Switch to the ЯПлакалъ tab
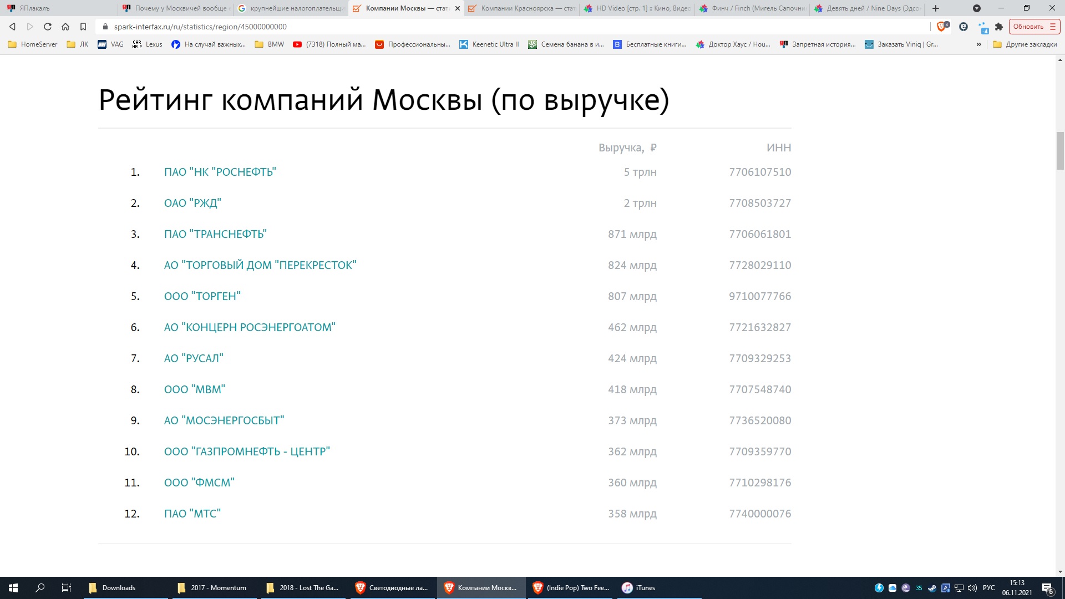Viewport: 1065px width, 599px height. (x=58, y=8)
